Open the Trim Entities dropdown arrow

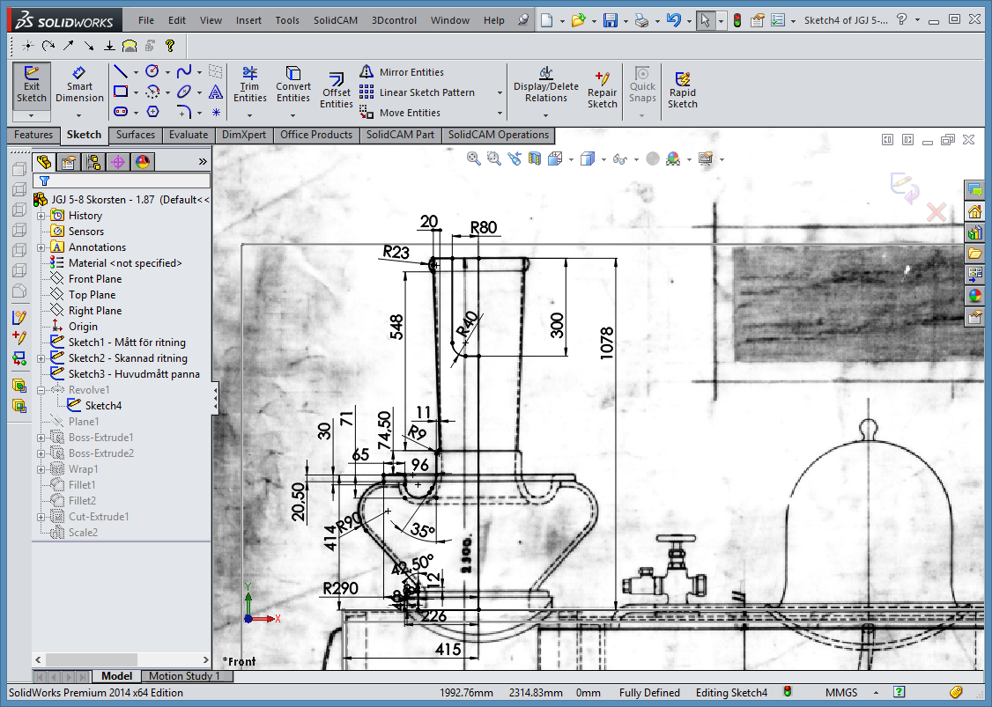tap(250, 115)
